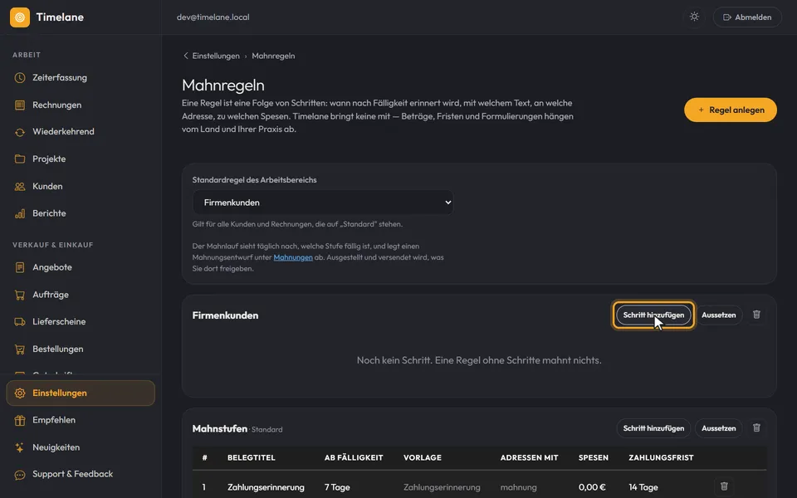
Task: Click the Mahnregeln breadcrumb text
Action: (x=273, y=56)
